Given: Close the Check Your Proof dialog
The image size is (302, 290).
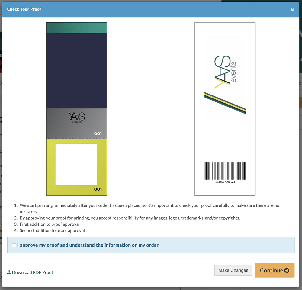Looking at the screenshot, I should pos(292,10).
